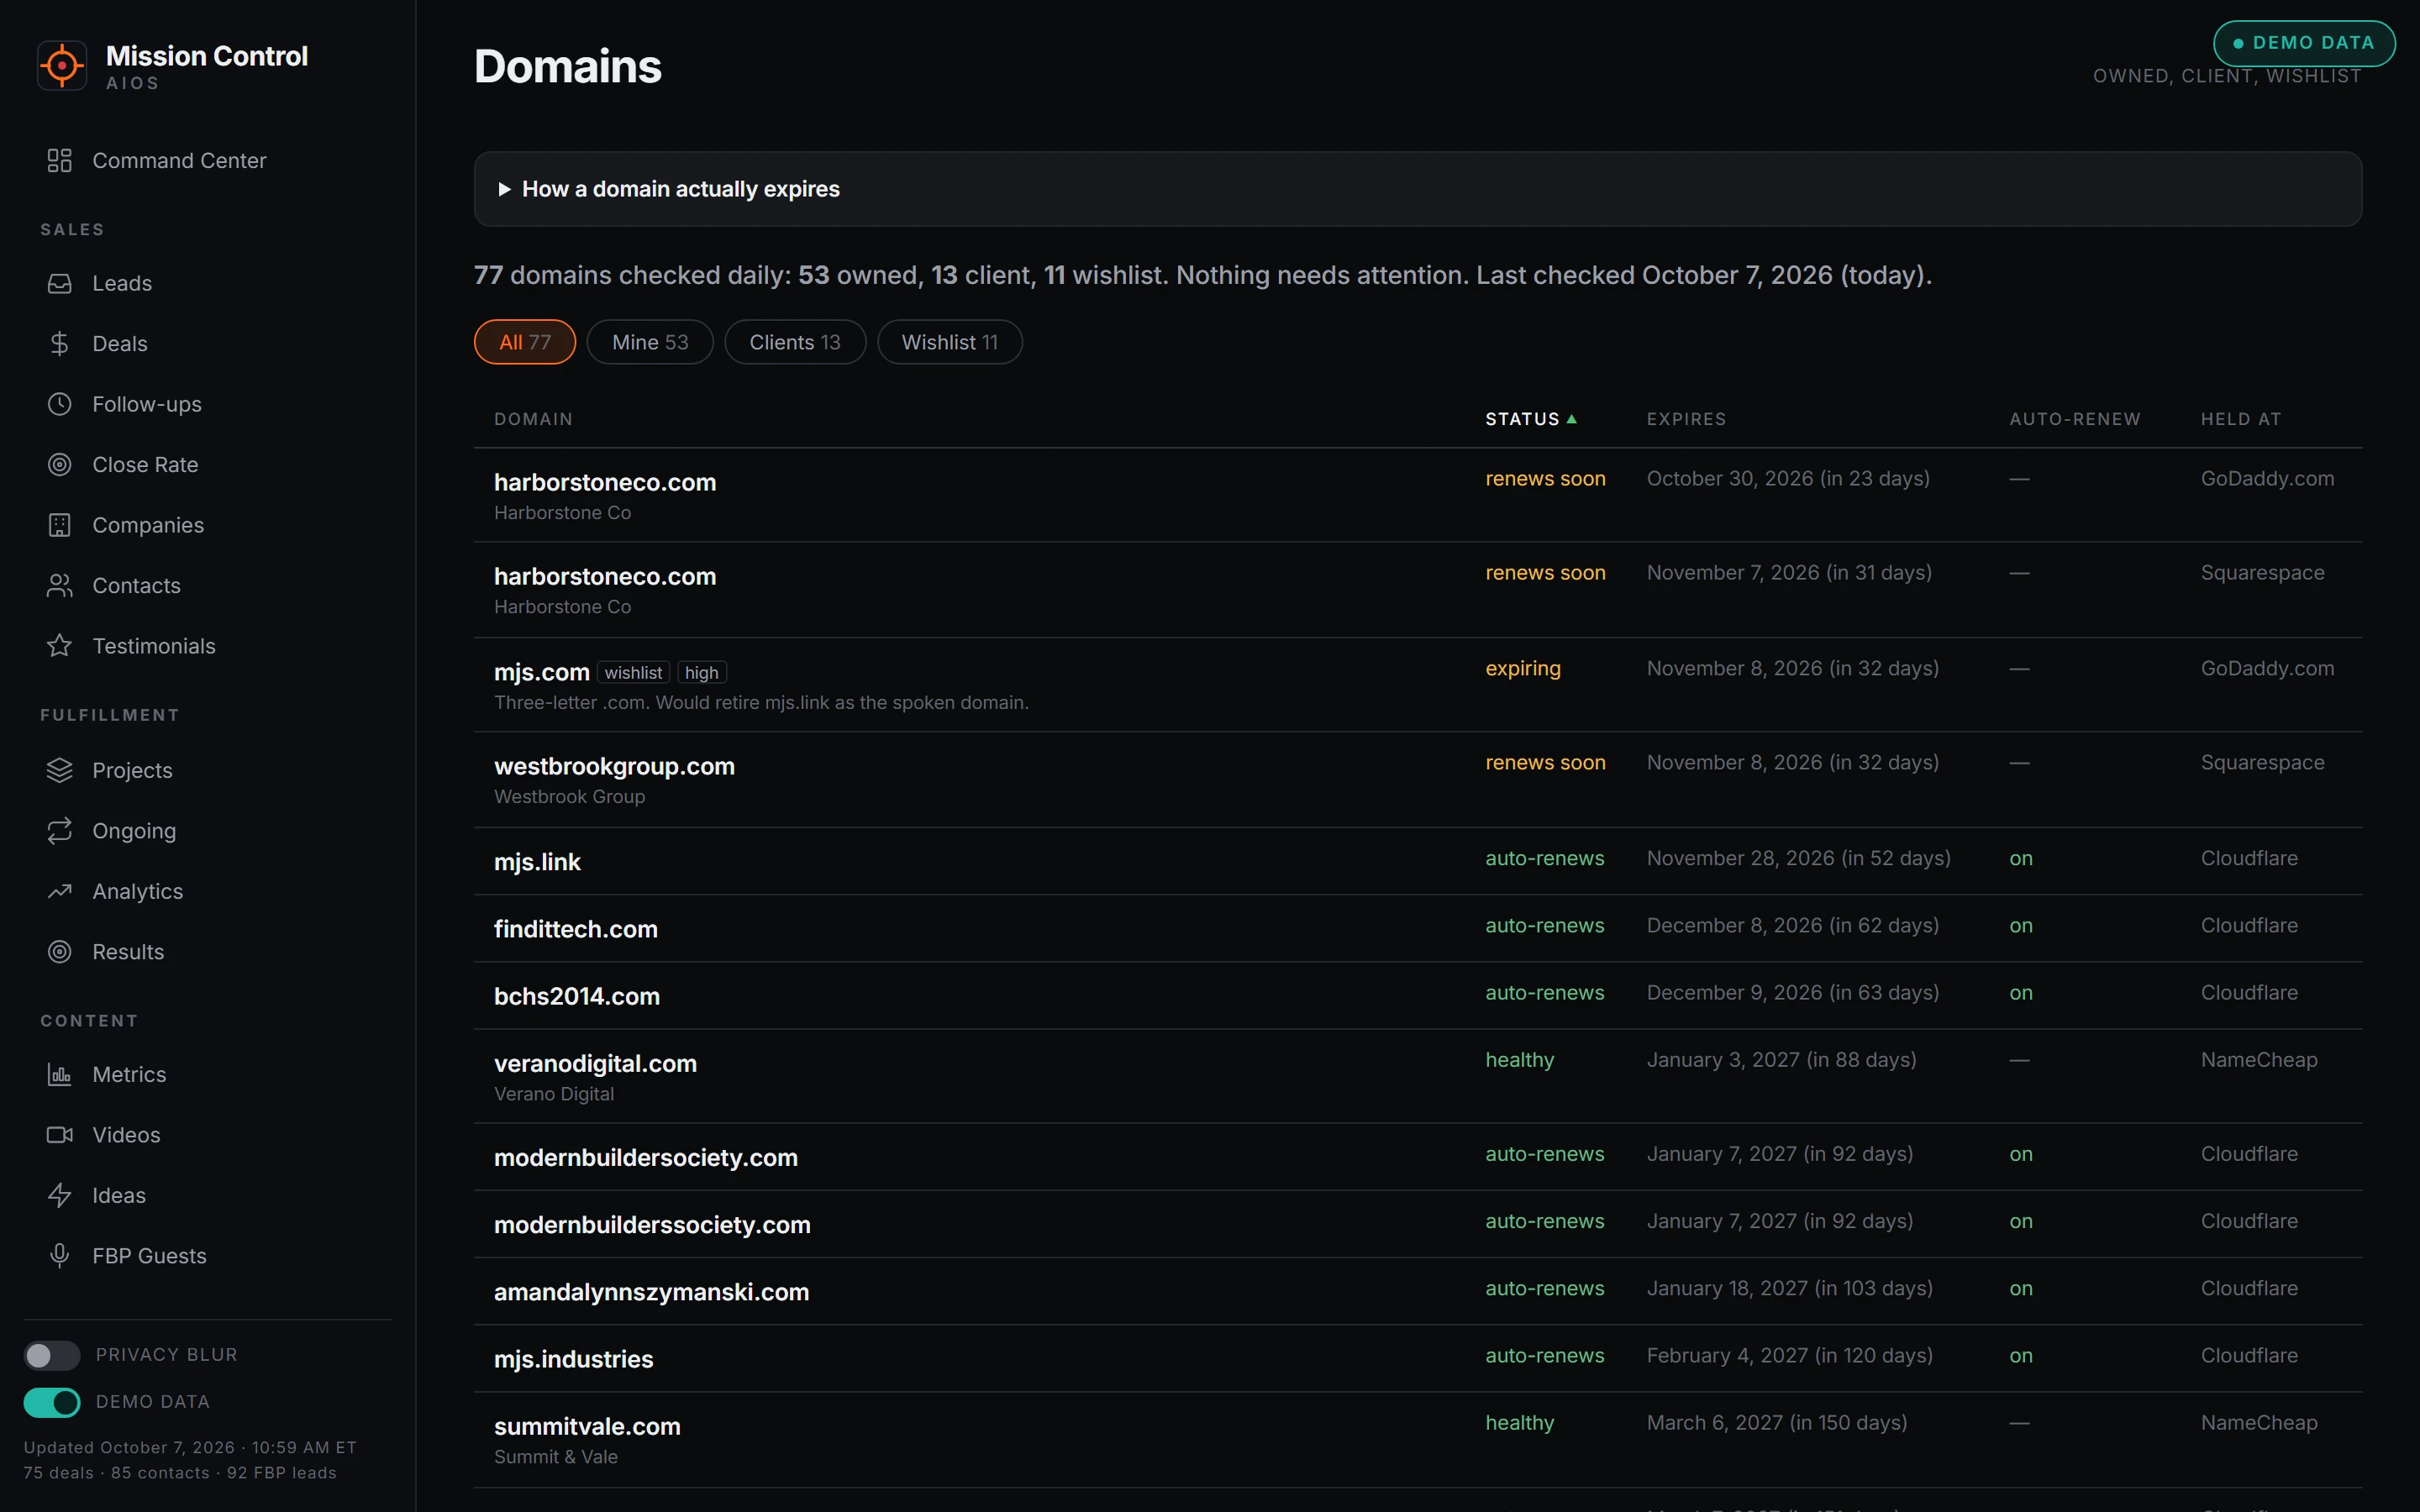Click the FBP Guests microphone icon

click(x=60, y=1256)
